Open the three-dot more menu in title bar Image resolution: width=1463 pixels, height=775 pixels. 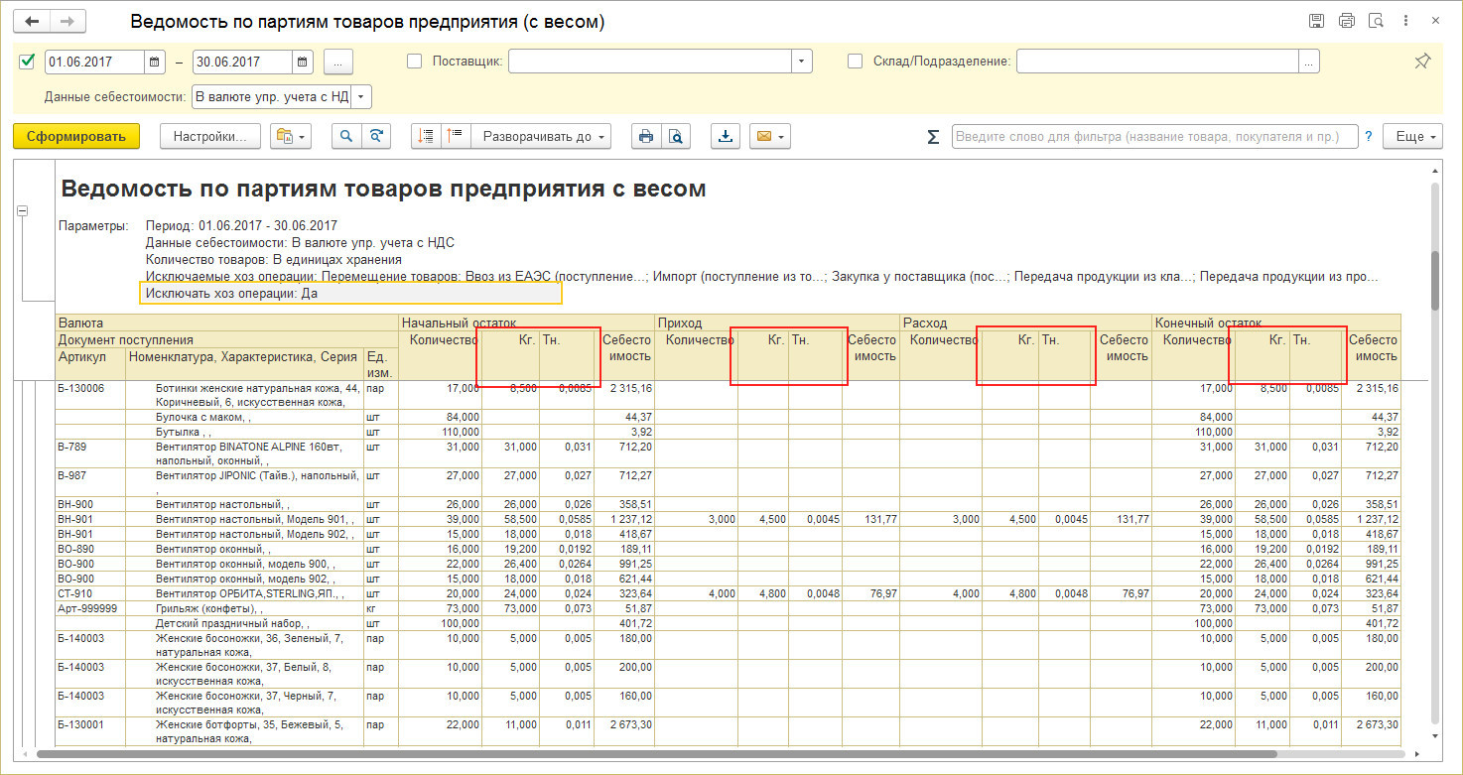click(1406, 21)
